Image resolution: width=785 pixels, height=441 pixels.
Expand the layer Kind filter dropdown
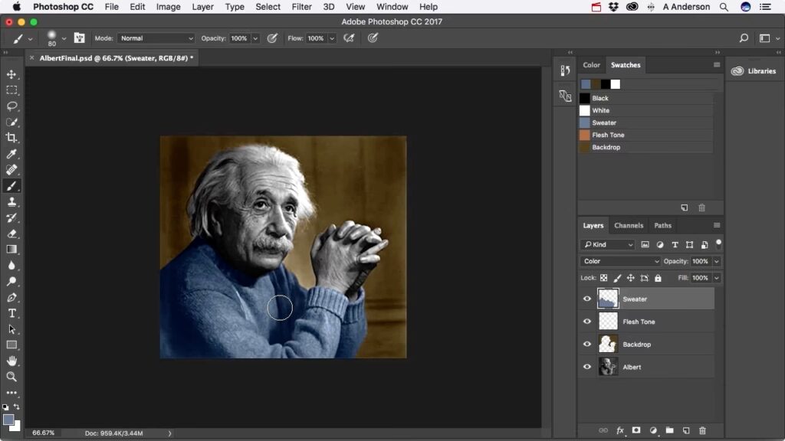tap(608, 245)
